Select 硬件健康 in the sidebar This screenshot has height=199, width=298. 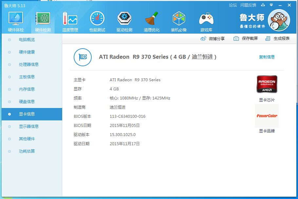[32, 52]
